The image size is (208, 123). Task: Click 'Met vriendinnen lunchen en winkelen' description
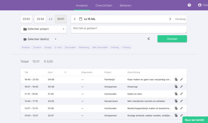click(146, 101)
